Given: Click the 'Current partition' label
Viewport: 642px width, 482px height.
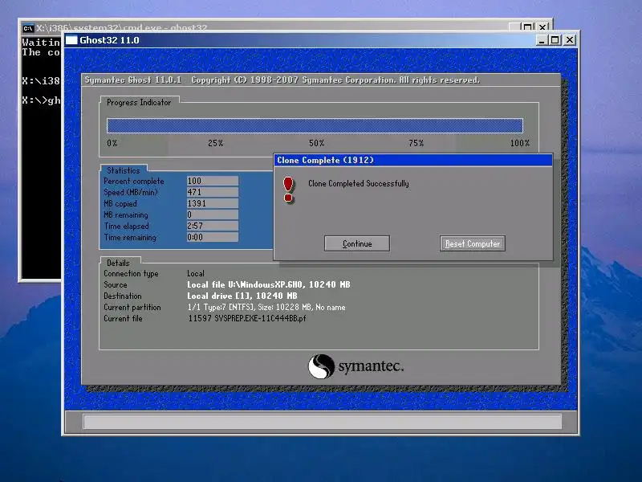Looking at the screenshot, I should [132, 307].
